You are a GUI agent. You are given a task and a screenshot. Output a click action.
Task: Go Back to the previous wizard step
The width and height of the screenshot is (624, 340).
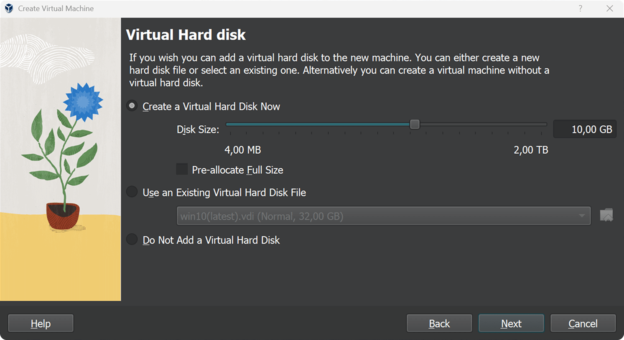coord(439,323)
